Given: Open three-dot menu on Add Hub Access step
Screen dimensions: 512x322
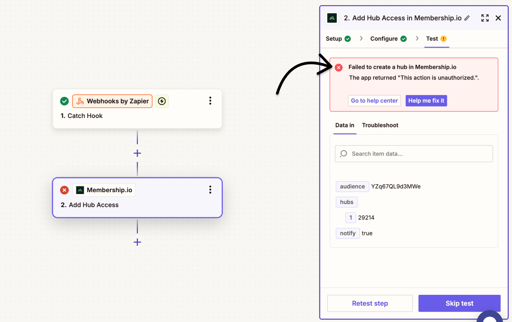Looking at the screenshot, I should pos(210,190).
